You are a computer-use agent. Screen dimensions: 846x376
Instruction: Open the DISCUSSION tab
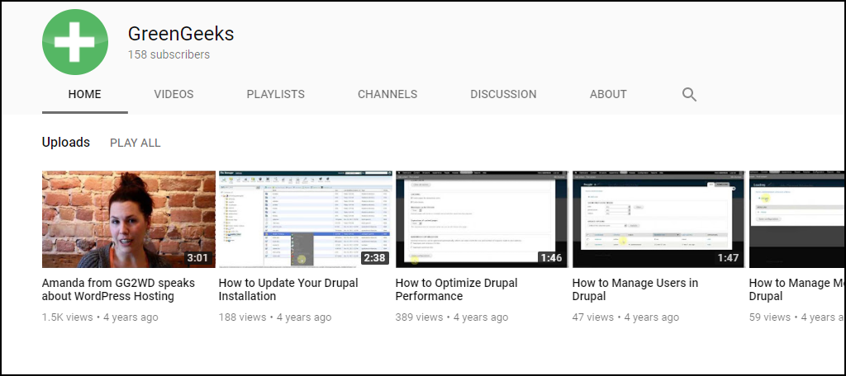coord(503,94)
